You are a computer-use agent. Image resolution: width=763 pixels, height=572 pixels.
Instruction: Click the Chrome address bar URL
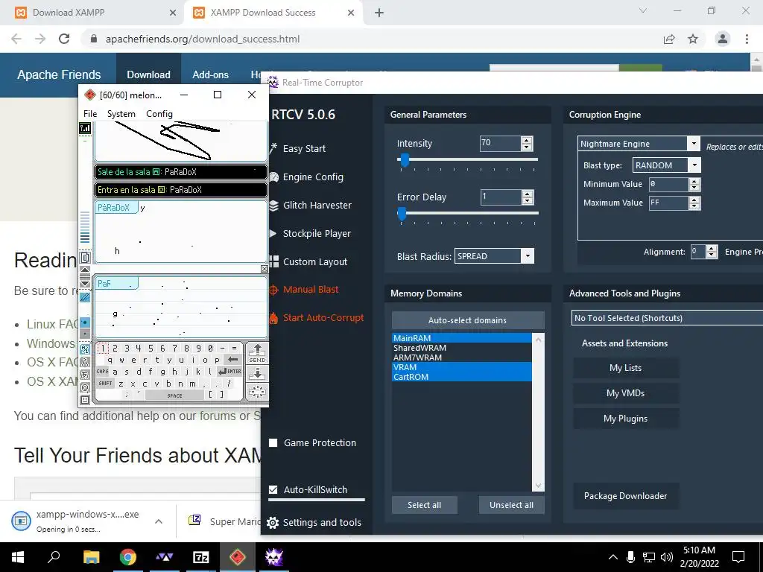point(203,39)
